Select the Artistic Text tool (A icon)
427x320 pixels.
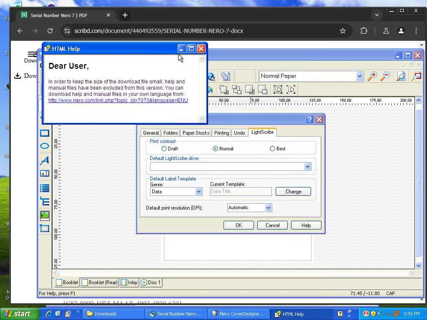pyautogui.click(x=45, y=160)
